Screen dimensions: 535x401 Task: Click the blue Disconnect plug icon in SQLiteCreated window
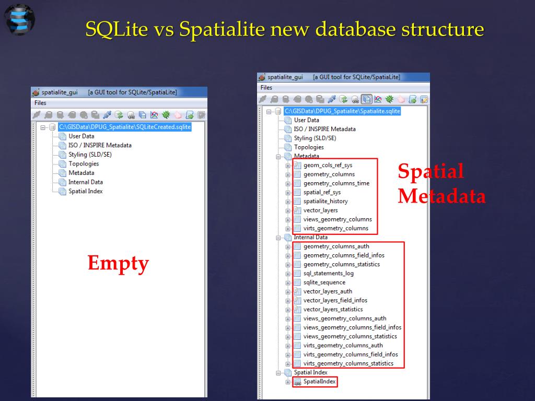click(107, 115)
